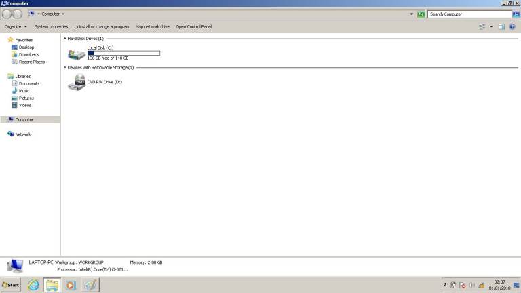Collapse the Hard Disk Drives group
Image resolution: width=521 pixels, height=293 pixels.
tap(65, 39)
